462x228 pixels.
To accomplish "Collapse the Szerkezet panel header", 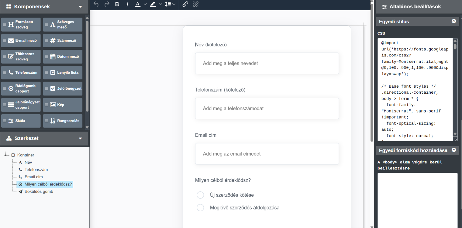I will (x=80, y=138).
